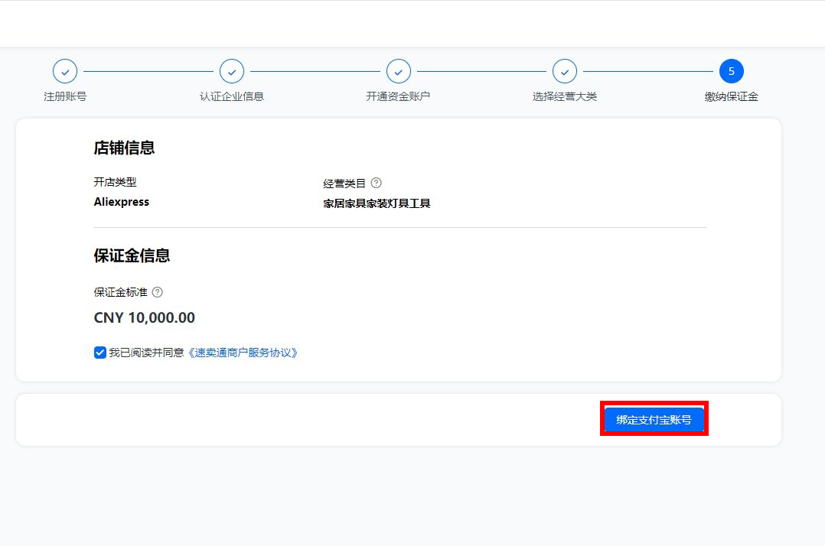The width and height of the screenshot is (825, 546).
Task: Uncheck the 我已阅读并同意 agreement checkbox
Action: (x=100, y=353)
